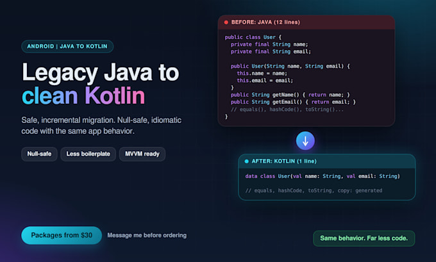Click the Safe, incremental migration subtitle

[x=101, y=126]
